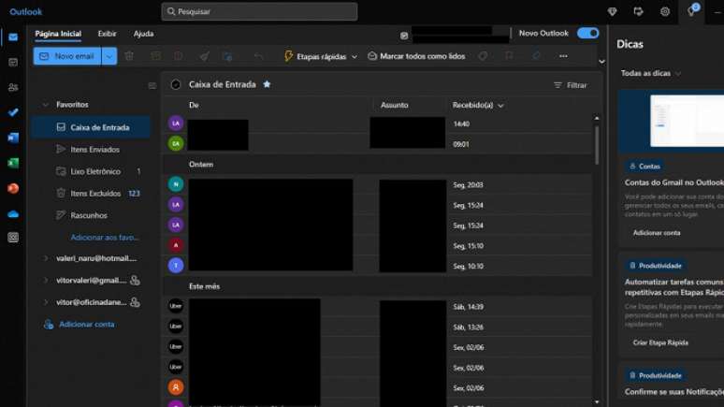Click the Undo arrow icon in toolbar
Image resolution: width=724 pixels, height=407 pixels.
point(258,56)
